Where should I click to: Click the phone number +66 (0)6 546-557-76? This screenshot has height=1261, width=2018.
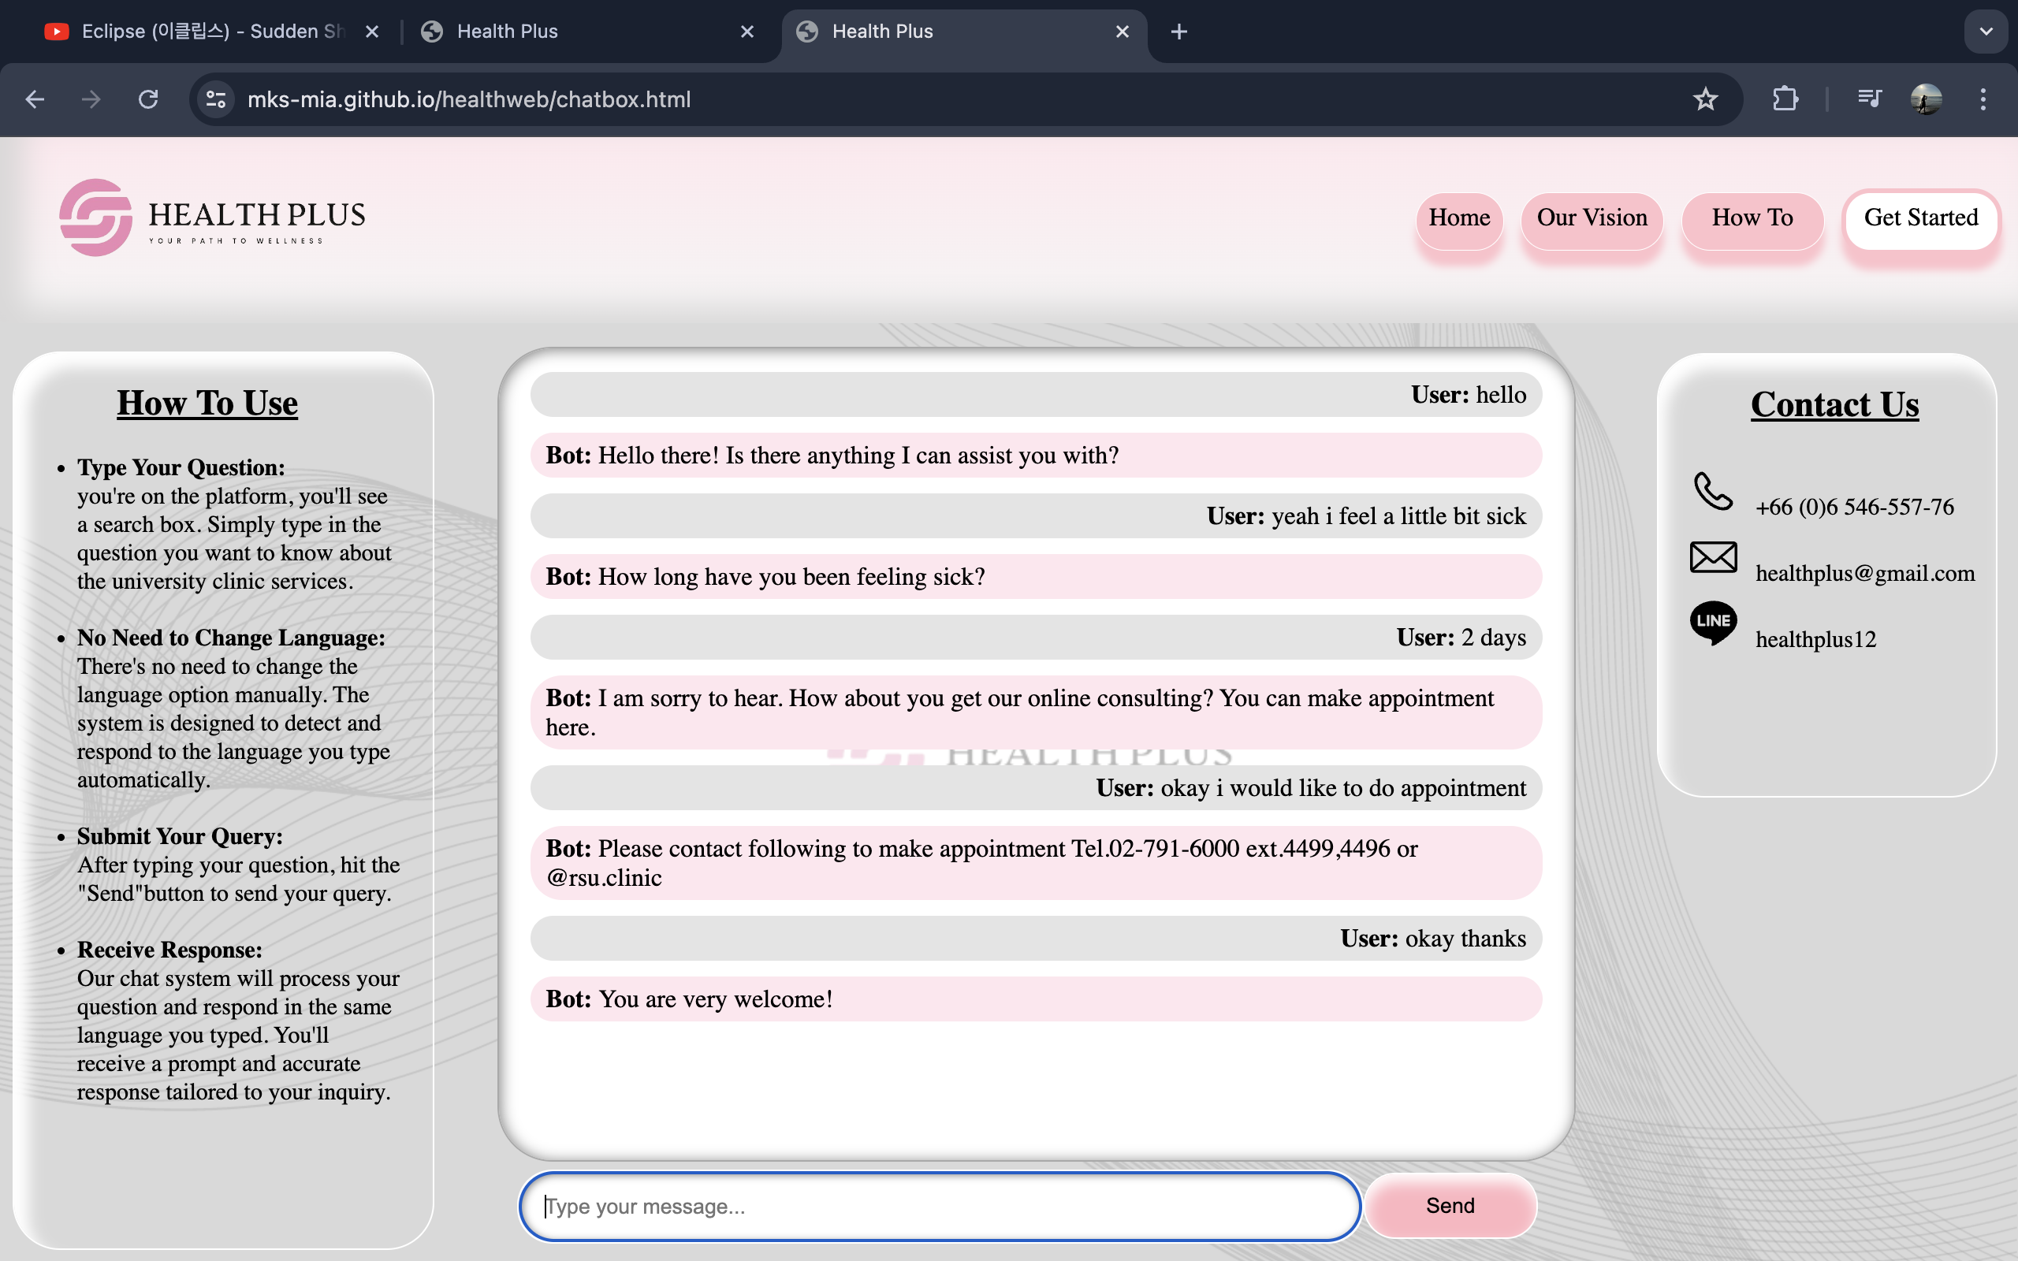pos(1855,507)
